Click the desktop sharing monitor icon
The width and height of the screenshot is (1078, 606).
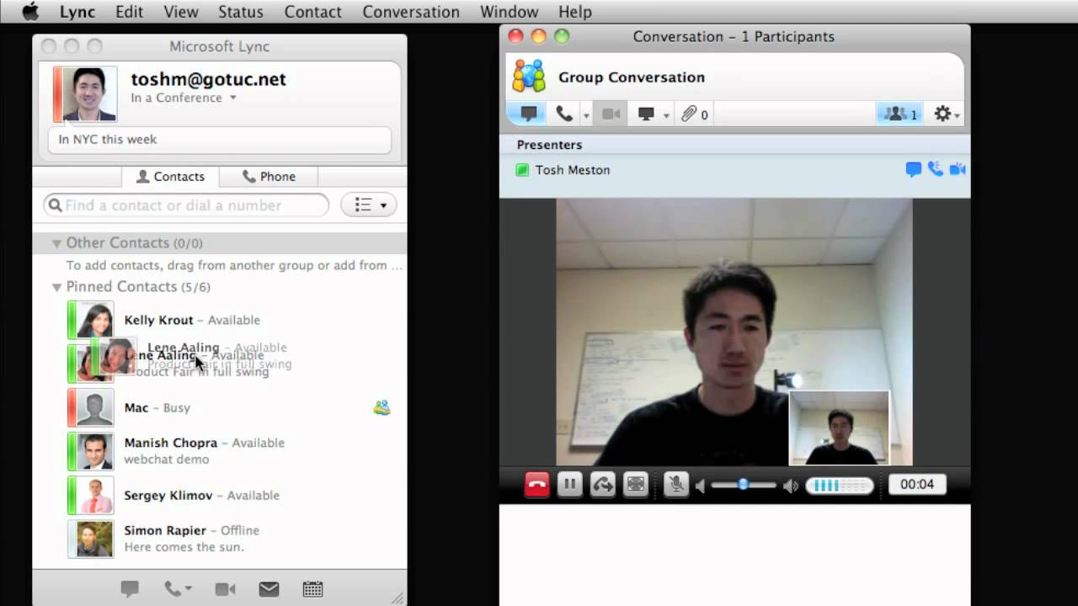647,114
